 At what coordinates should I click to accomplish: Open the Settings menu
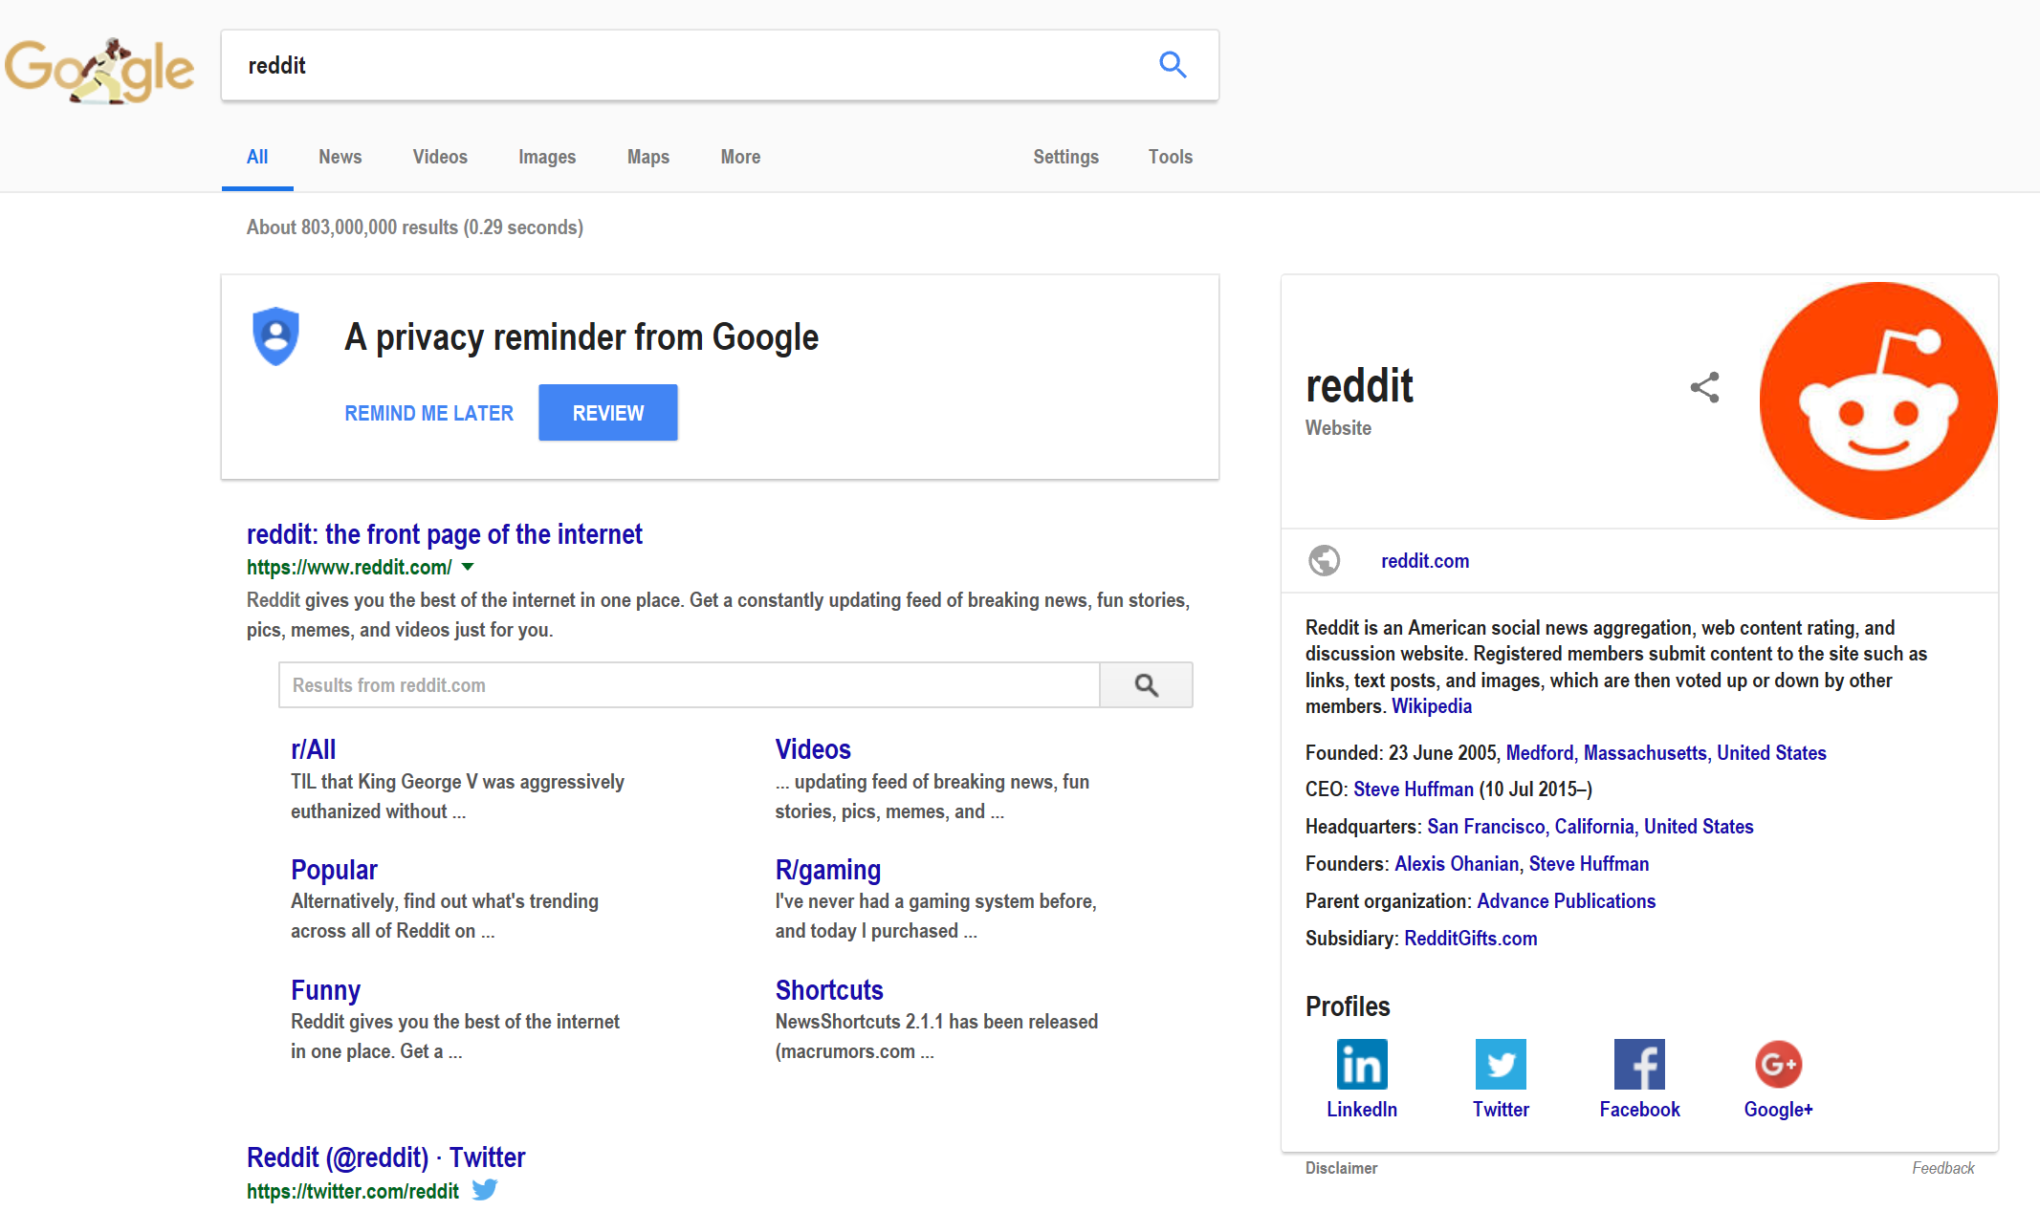click(1065, 157)
